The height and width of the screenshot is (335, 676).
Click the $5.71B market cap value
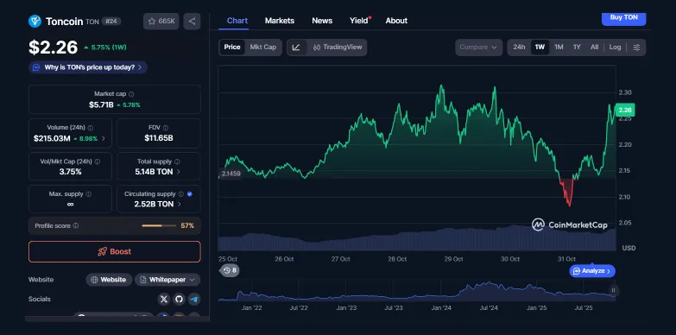coord(101,104)
